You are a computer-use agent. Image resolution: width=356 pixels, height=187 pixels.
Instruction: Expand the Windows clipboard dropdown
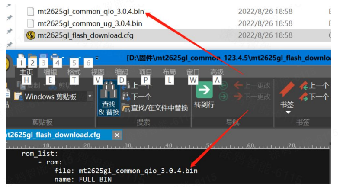pyautogui.click(x=90, y=97)
